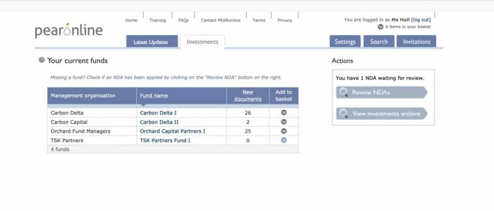Add Orchard Capital Partners I to basket
This screenshot has height=211, width=494.
[284, 131]
